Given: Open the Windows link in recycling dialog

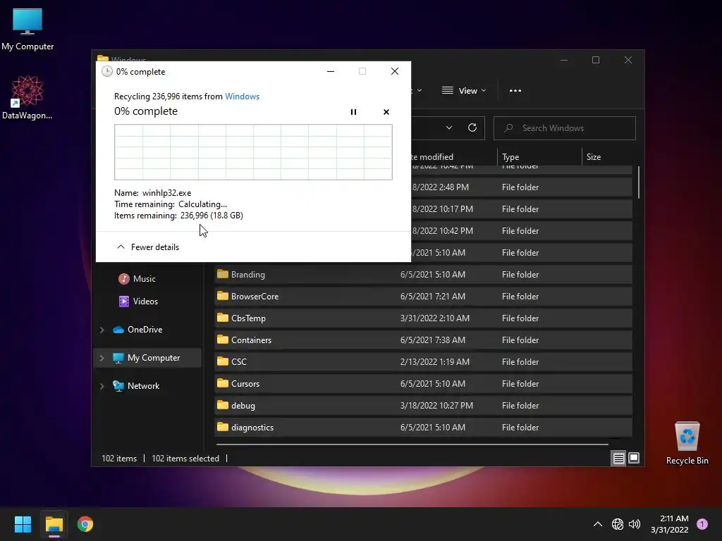Looking at the screenshot, I should [243, 96].
